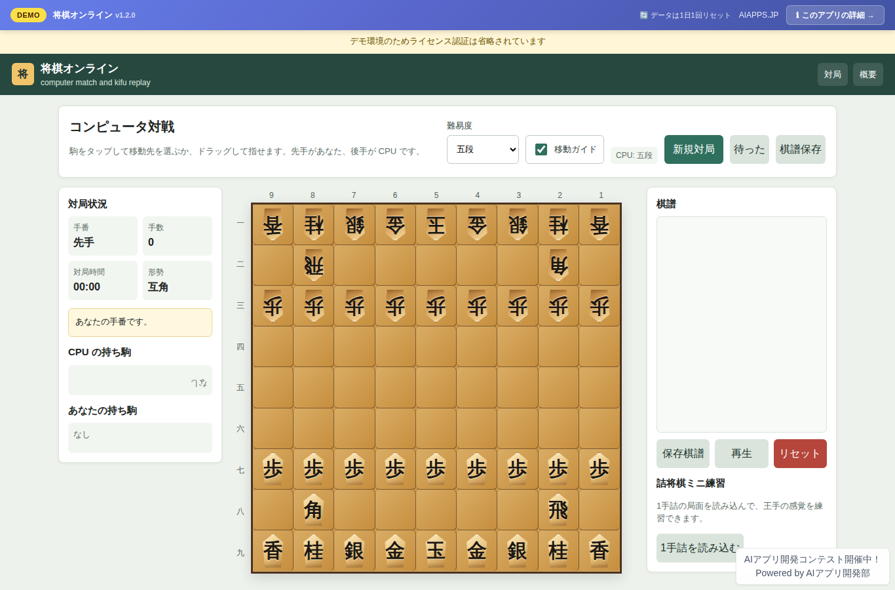Open このアプリの詳細 link
The width and height of the screenshot is (895, 590).
835,15
